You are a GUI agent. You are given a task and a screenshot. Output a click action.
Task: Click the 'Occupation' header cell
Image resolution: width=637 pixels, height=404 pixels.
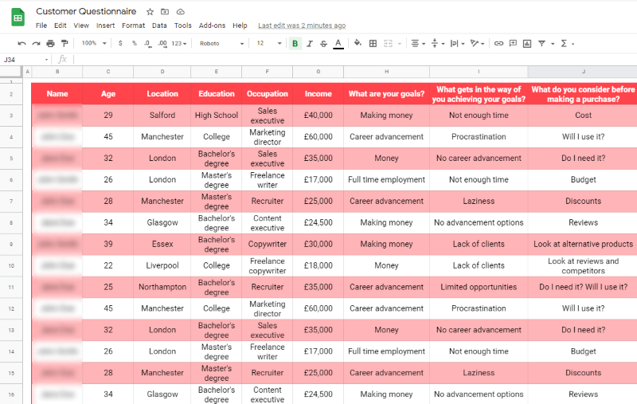[x=267, y=94]
